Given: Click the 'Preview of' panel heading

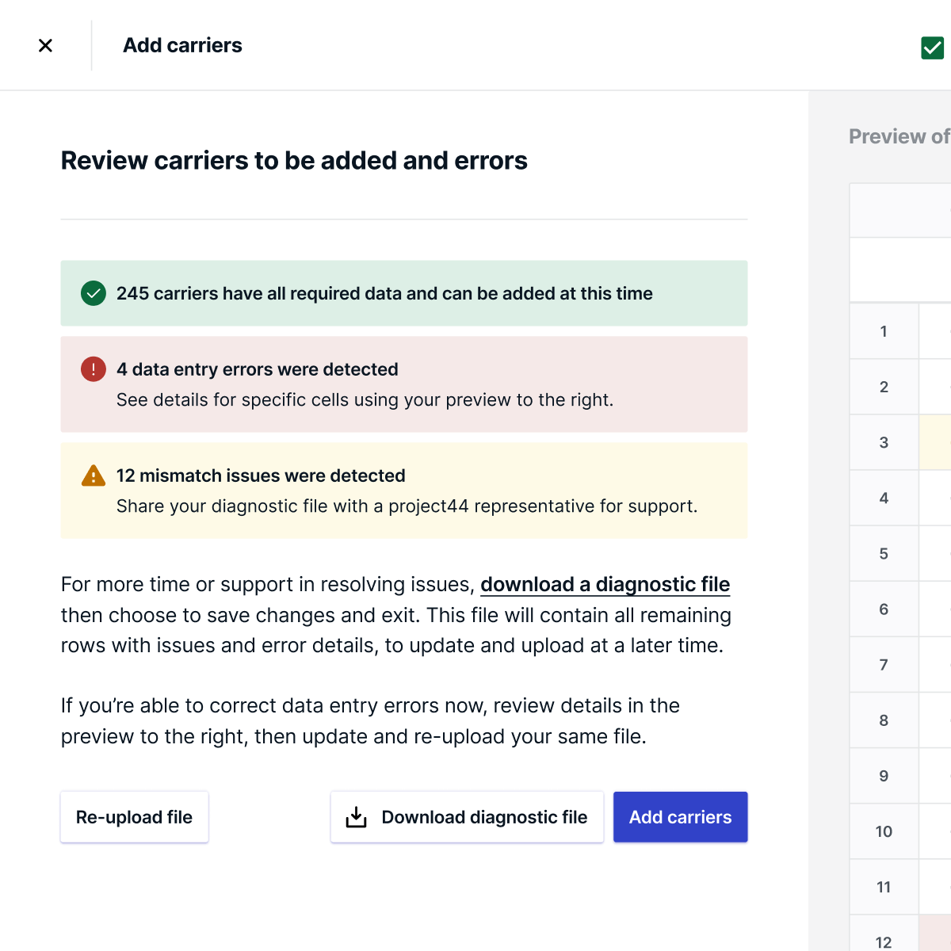Looking at the screenshot, I should point(899,136).
